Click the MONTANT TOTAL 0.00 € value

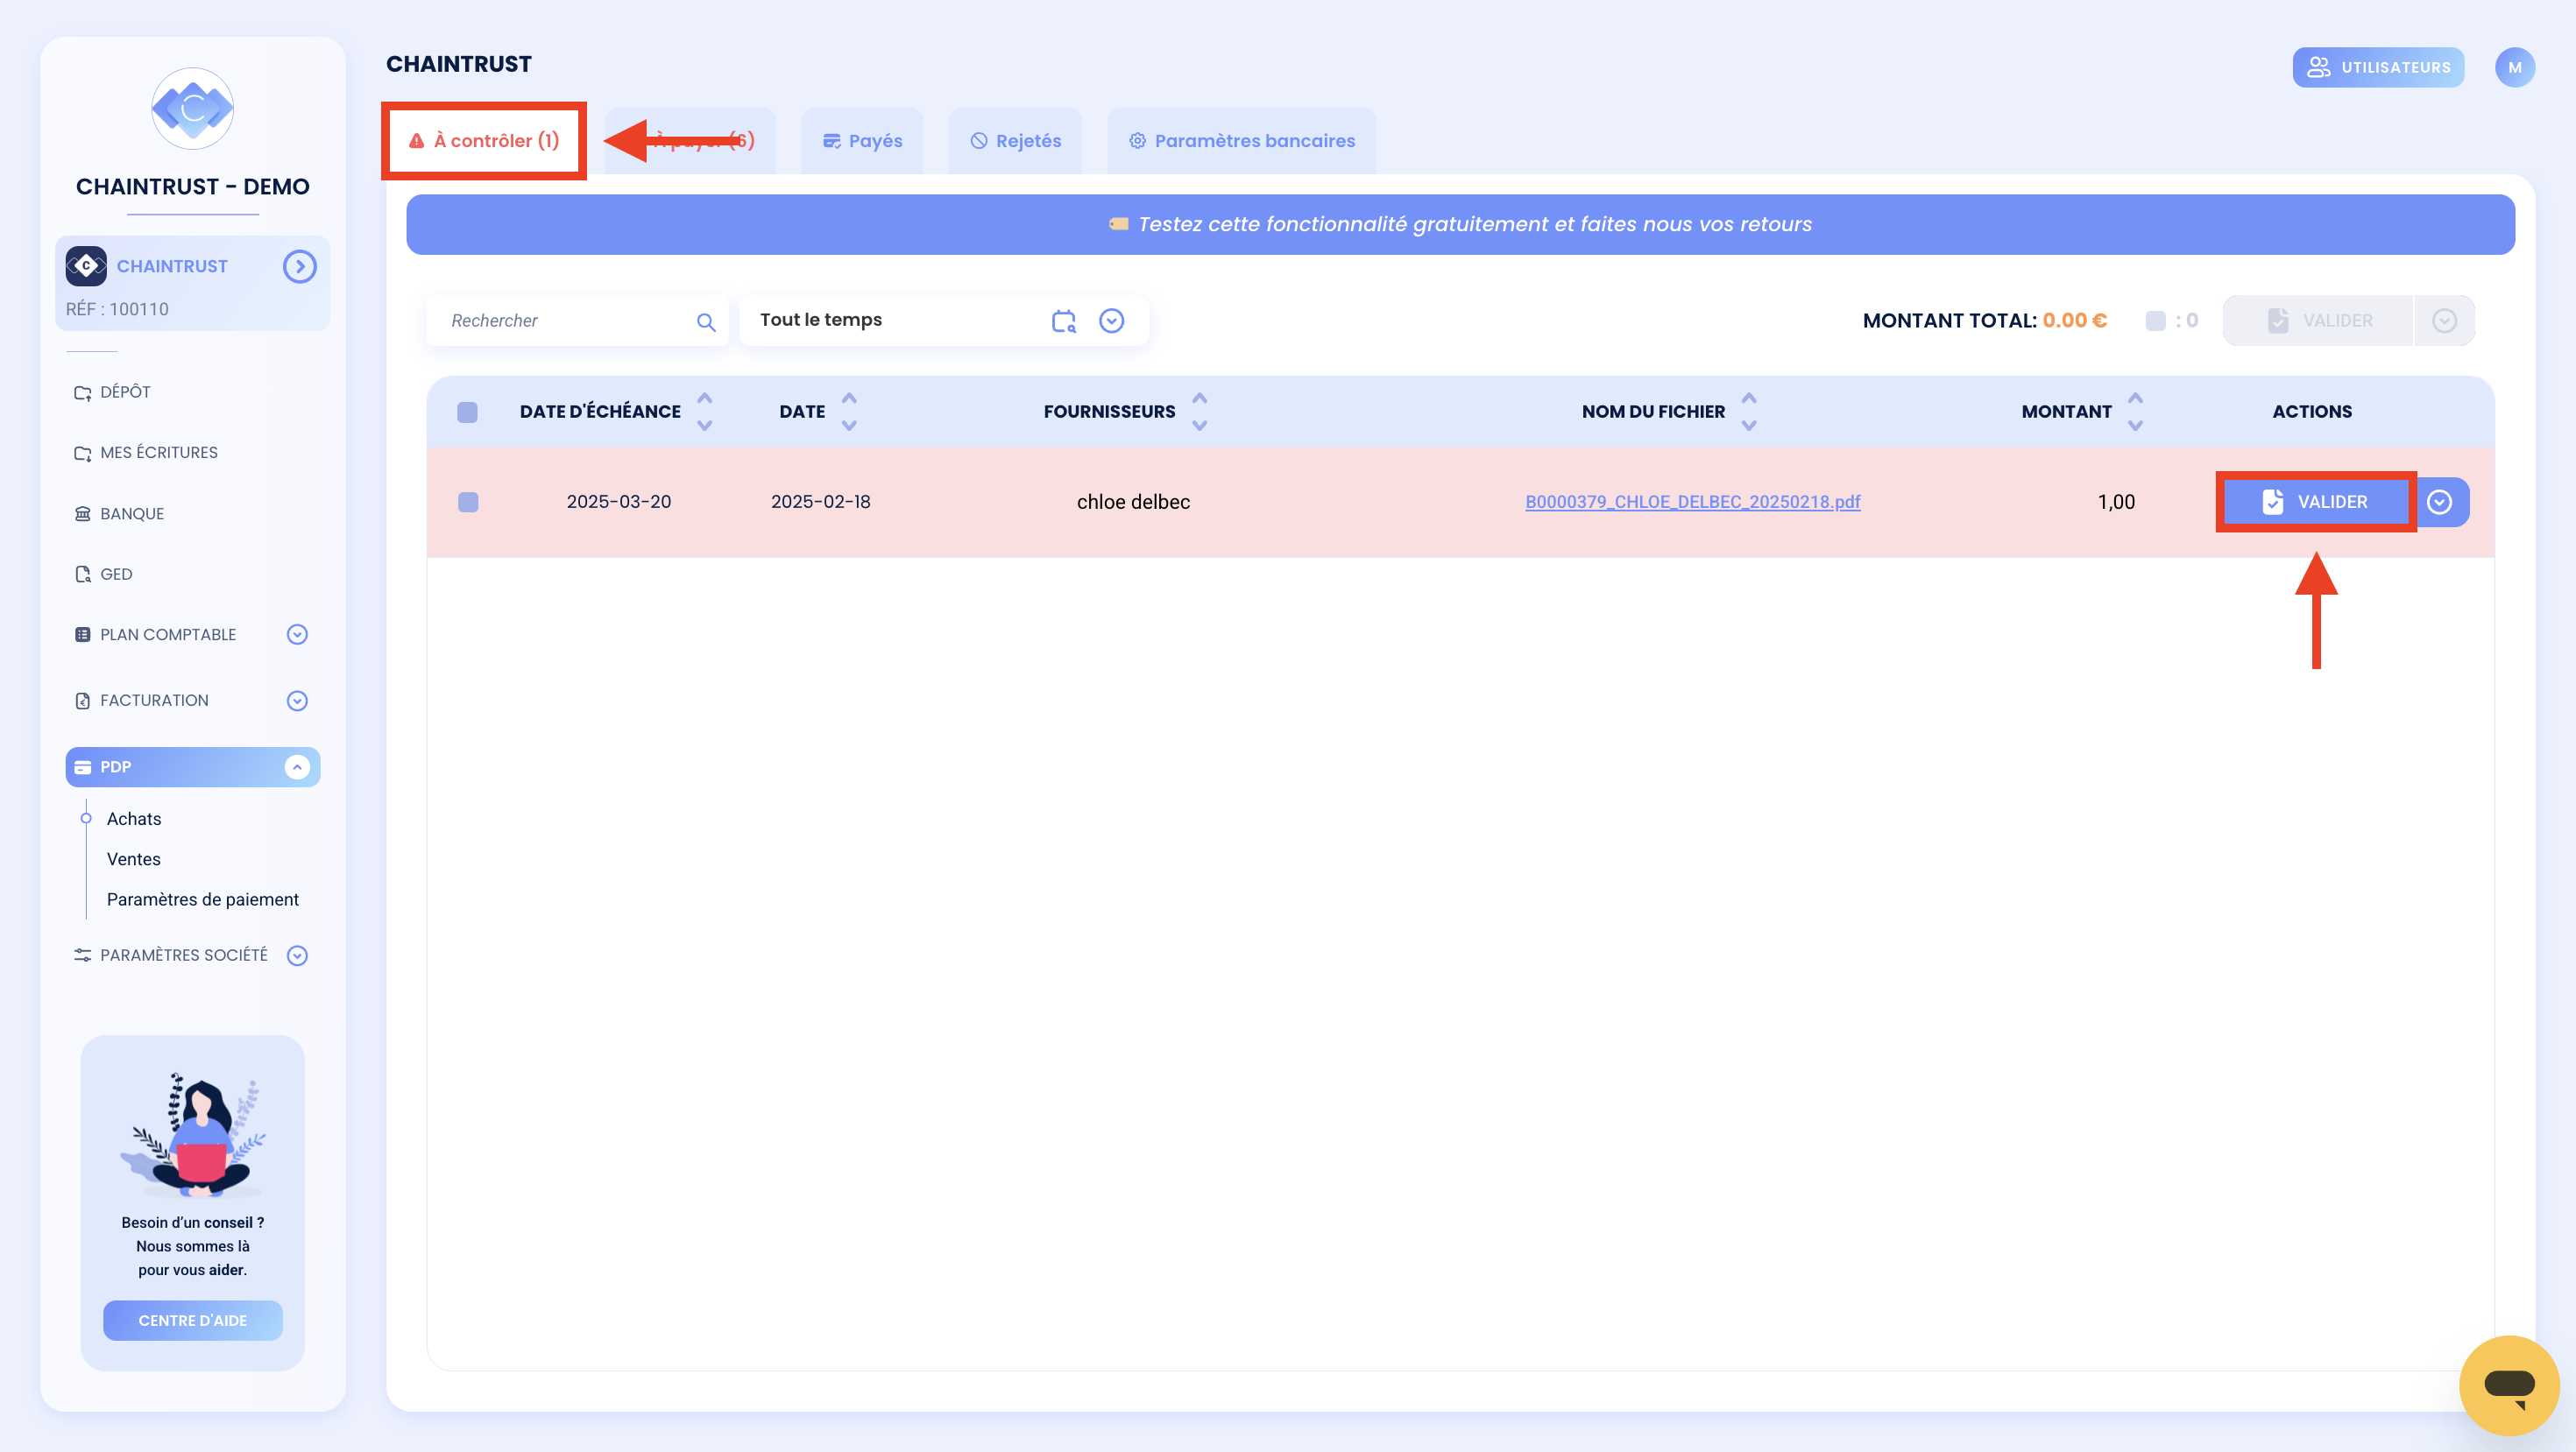[x=2074, y=321]
